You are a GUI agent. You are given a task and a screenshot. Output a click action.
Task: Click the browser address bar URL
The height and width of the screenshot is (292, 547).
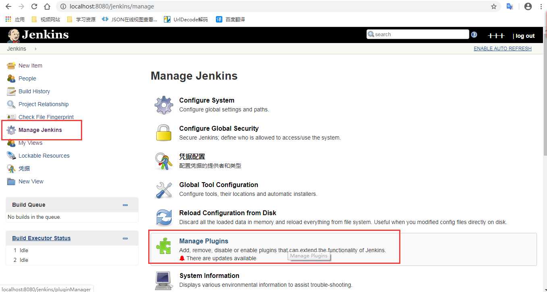[112, 6]
